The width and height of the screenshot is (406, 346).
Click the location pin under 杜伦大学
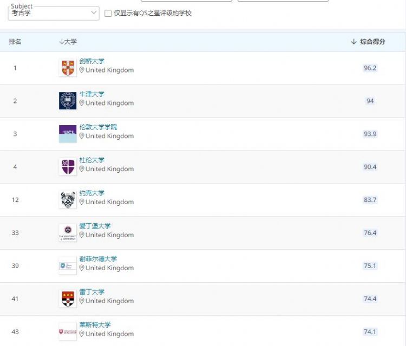pos(82,169)
